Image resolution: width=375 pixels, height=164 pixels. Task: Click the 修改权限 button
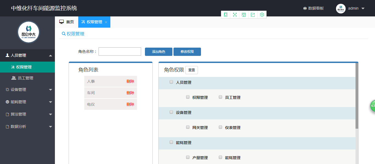[187, 52]
